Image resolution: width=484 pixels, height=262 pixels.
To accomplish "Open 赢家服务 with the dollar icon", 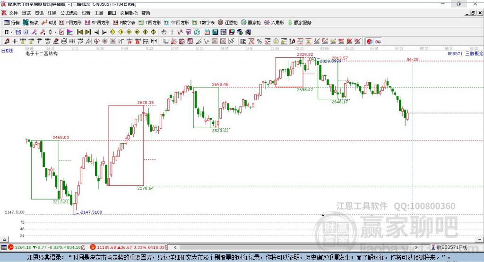I will 300,23.
